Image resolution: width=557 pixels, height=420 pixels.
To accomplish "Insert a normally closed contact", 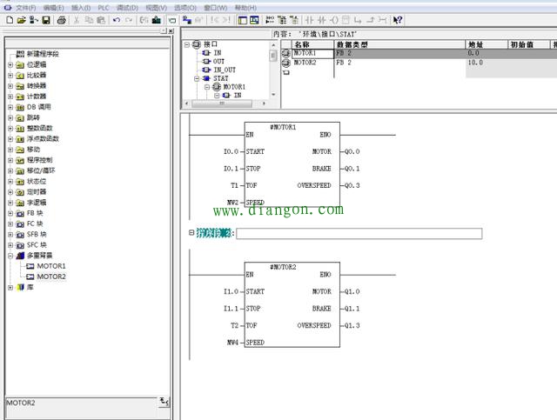I will (321, 20).
